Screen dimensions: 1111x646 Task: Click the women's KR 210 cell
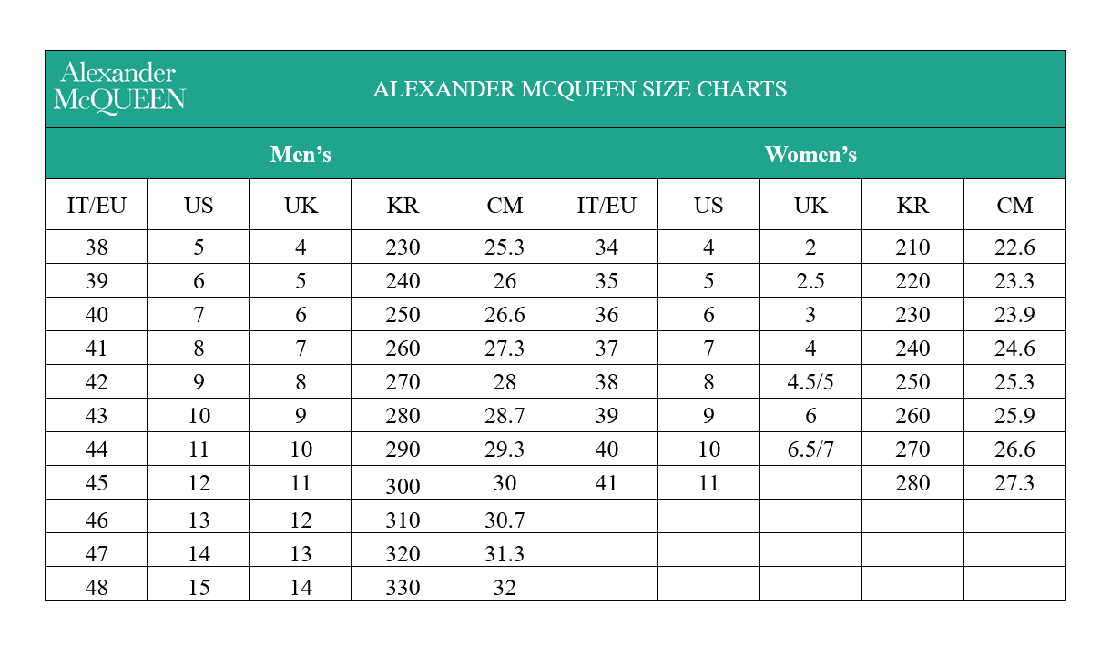coord(912,247)
